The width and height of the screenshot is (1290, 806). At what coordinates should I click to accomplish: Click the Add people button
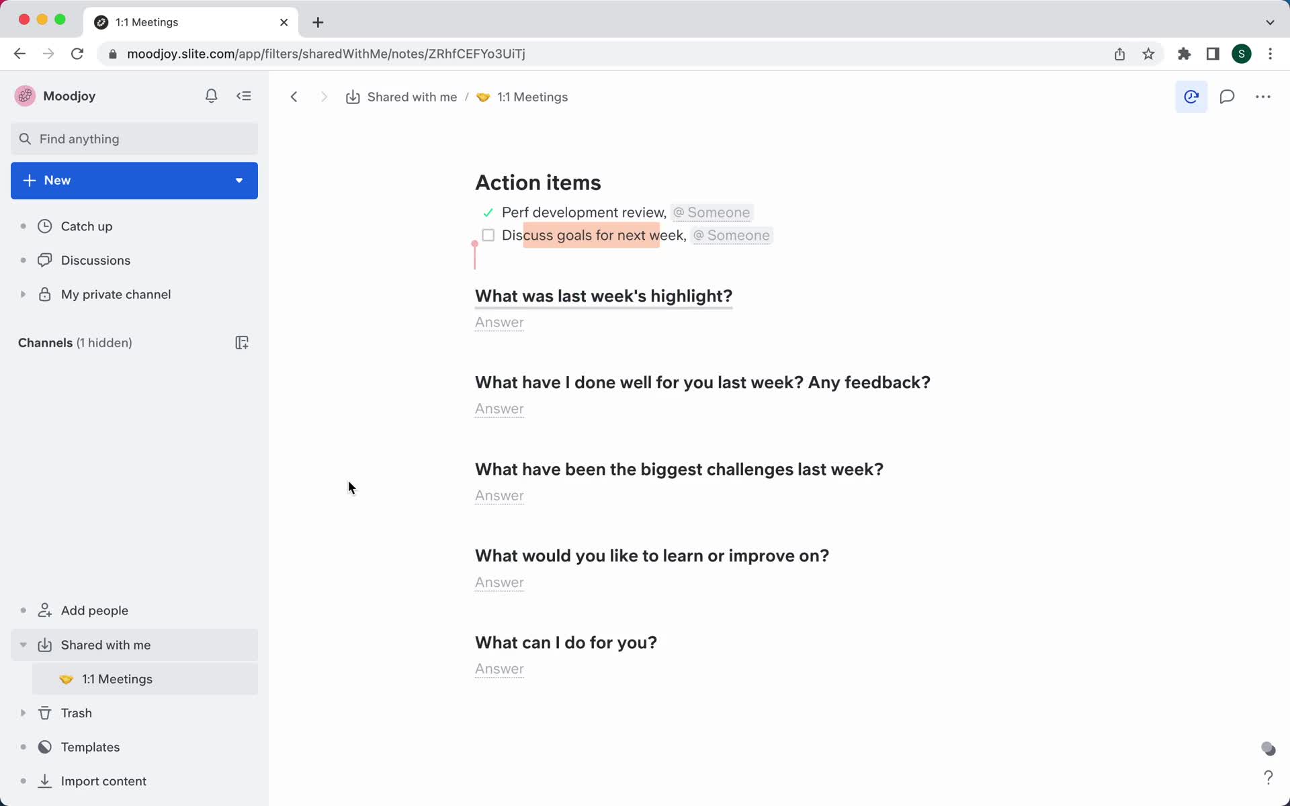click(94, 610)
